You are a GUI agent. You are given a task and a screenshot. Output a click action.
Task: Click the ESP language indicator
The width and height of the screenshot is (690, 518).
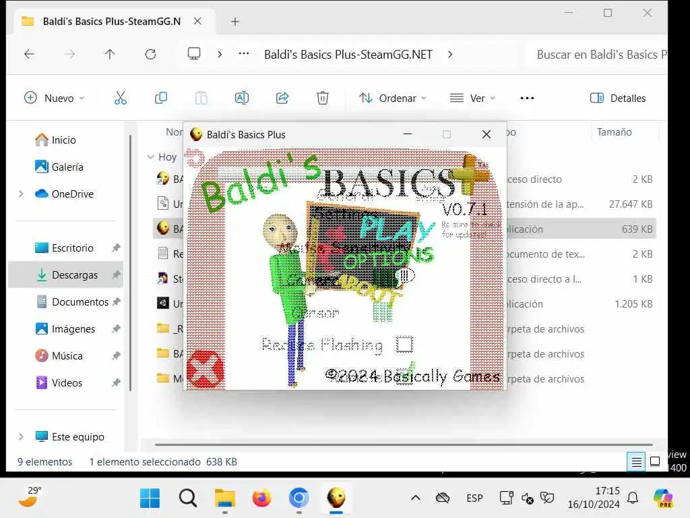click(474, 498)
